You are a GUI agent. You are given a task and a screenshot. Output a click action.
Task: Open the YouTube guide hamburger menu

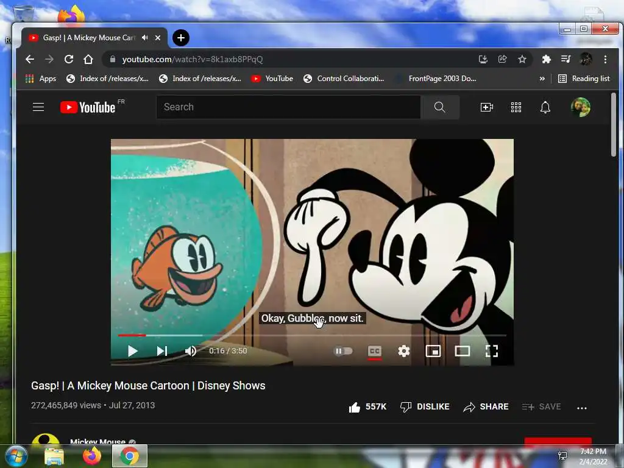click(x=38, y=107)
